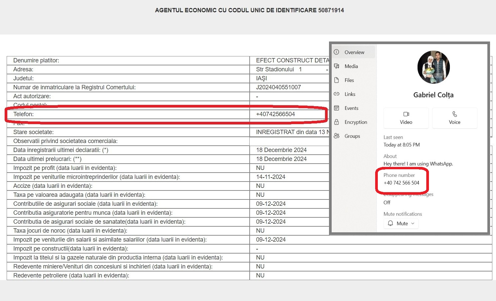Click the 'Taxa jocuri de noroc' label
The image size is (496, 301).
70,231
